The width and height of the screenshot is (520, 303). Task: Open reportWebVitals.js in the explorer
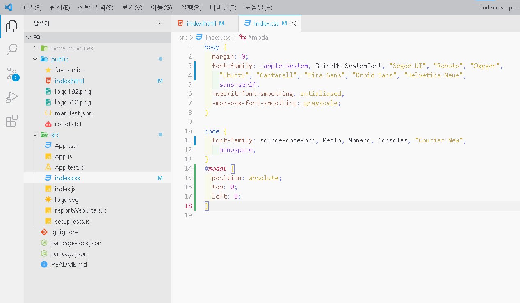97,210
